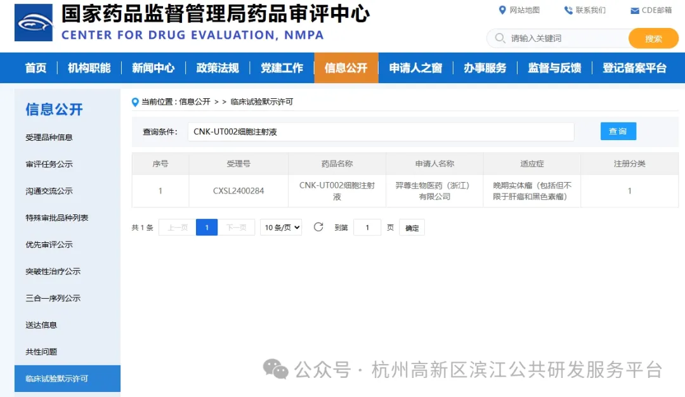This screenshot has height=397, width=685.
Task: Click the page number jump input box
Action: coord(367,228)
